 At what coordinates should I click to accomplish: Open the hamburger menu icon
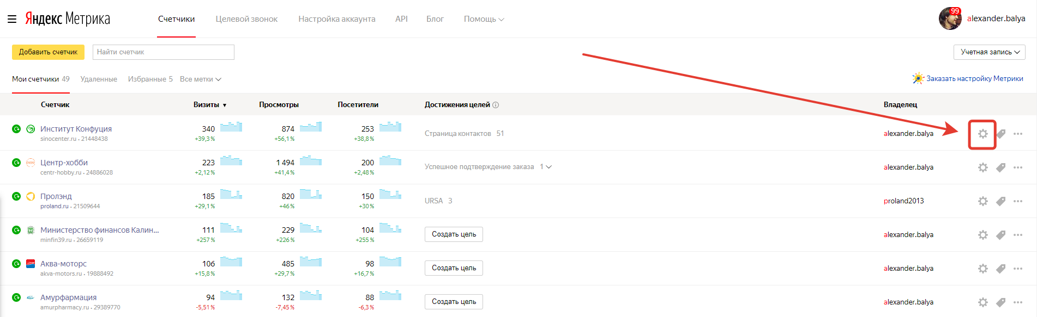[x=12, y=19]
